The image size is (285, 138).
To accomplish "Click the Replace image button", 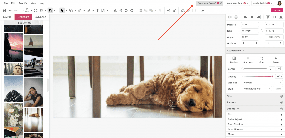I will pos(234,60).
